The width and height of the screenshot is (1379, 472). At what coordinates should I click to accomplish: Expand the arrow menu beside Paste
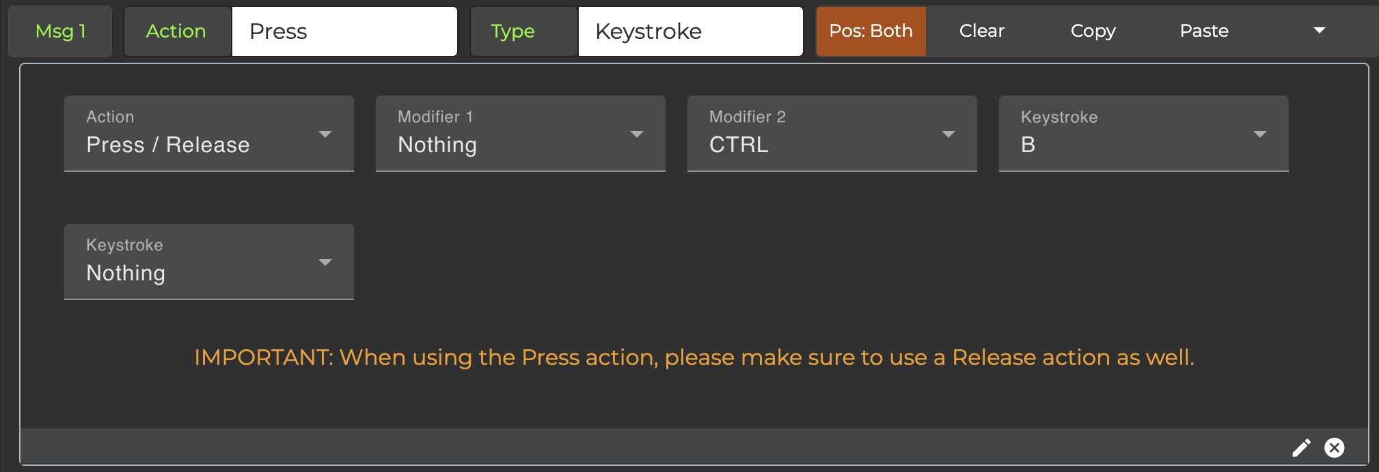coord(1320,31)
